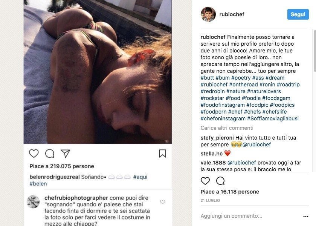Like the post with the heart icon

point(205,181)
